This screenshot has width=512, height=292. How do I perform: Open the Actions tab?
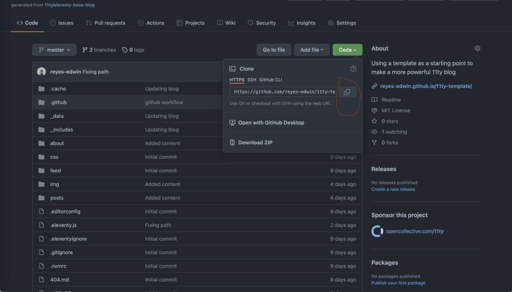pos(151,23)
